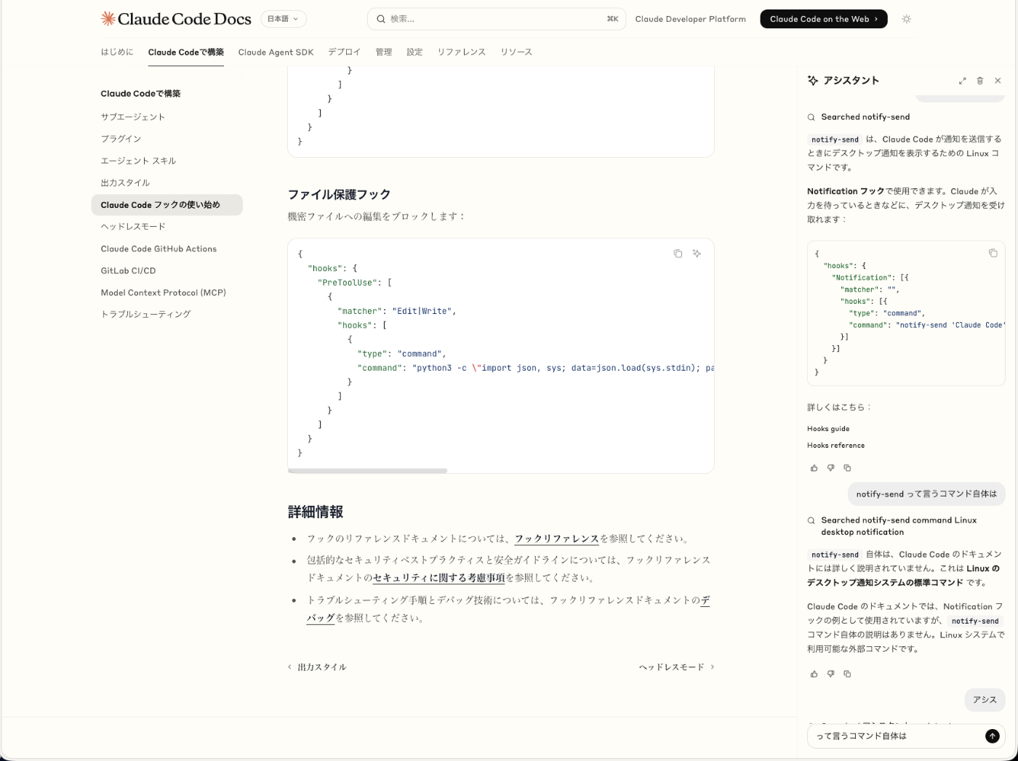Thumbs up the second assistant answer
The height and width of the screenshot is (761, 1018).
pyautogui.click(x=814, y=674)
